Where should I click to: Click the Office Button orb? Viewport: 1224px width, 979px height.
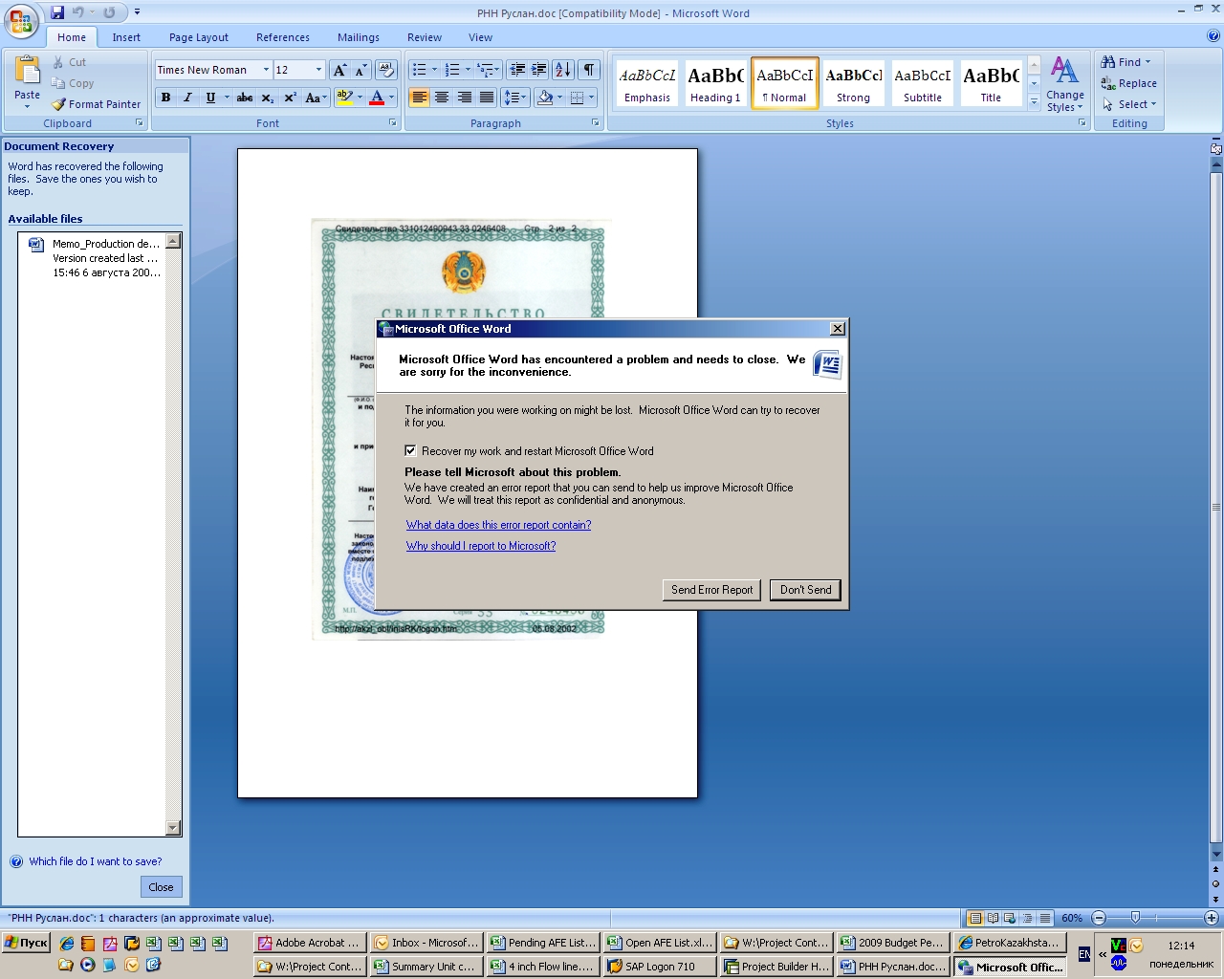[20, 21]
